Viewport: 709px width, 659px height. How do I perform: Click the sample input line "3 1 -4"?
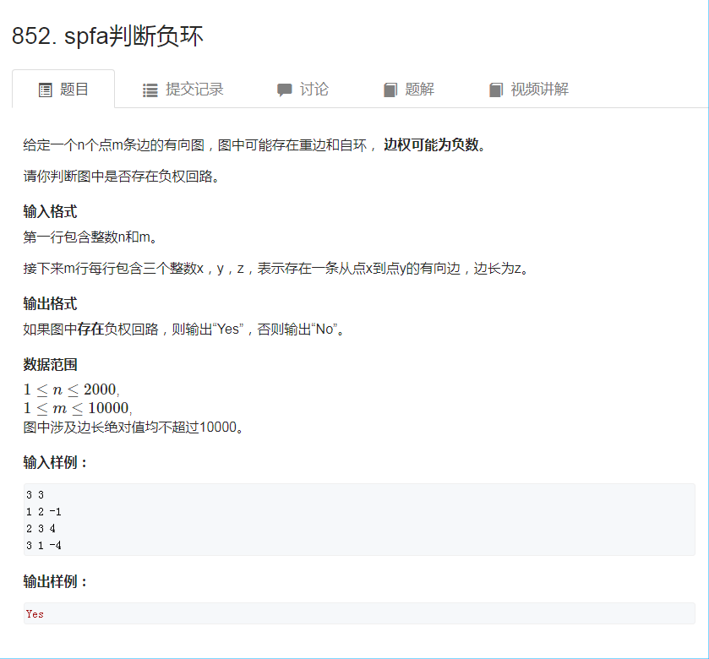point(43,546)
